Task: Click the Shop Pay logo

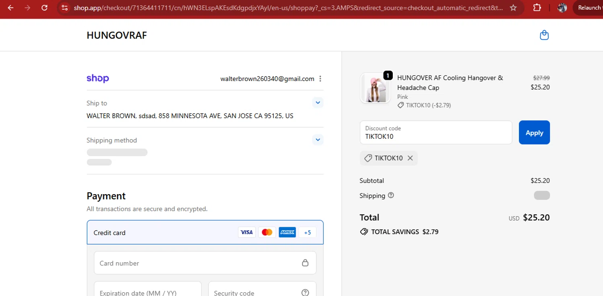Action: point(98,78)
